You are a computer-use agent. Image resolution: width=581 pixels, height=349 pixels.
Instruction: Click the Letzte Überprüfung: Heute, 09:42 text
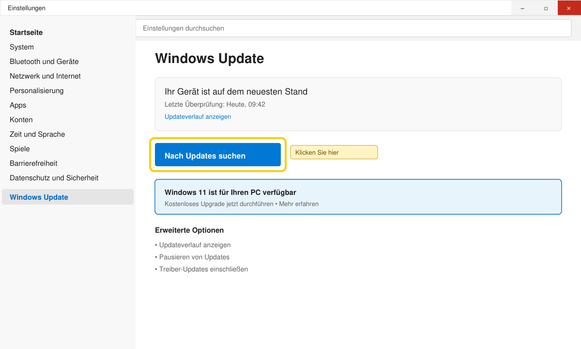[215, 104]
